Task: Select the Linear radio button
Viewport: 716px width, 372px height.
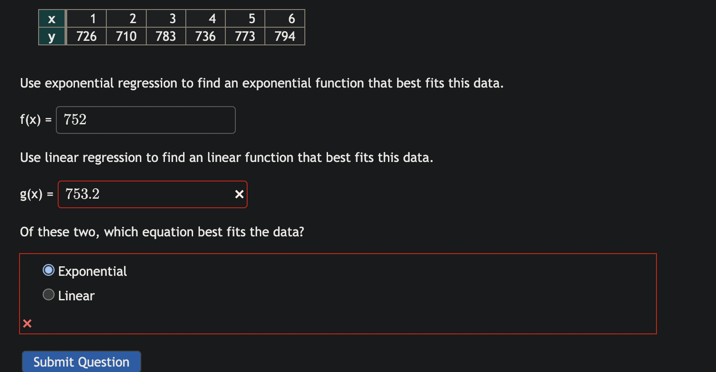Action: 48,294
